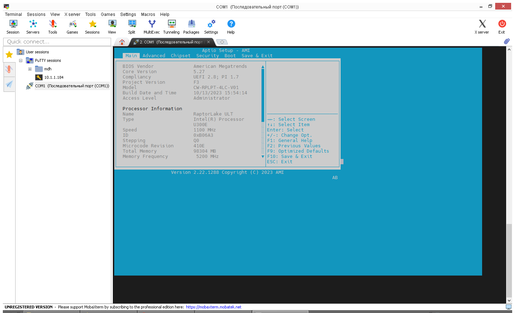Open the Help menu
The width and height of the screenshot is (515, 313).
pos(165,14)
